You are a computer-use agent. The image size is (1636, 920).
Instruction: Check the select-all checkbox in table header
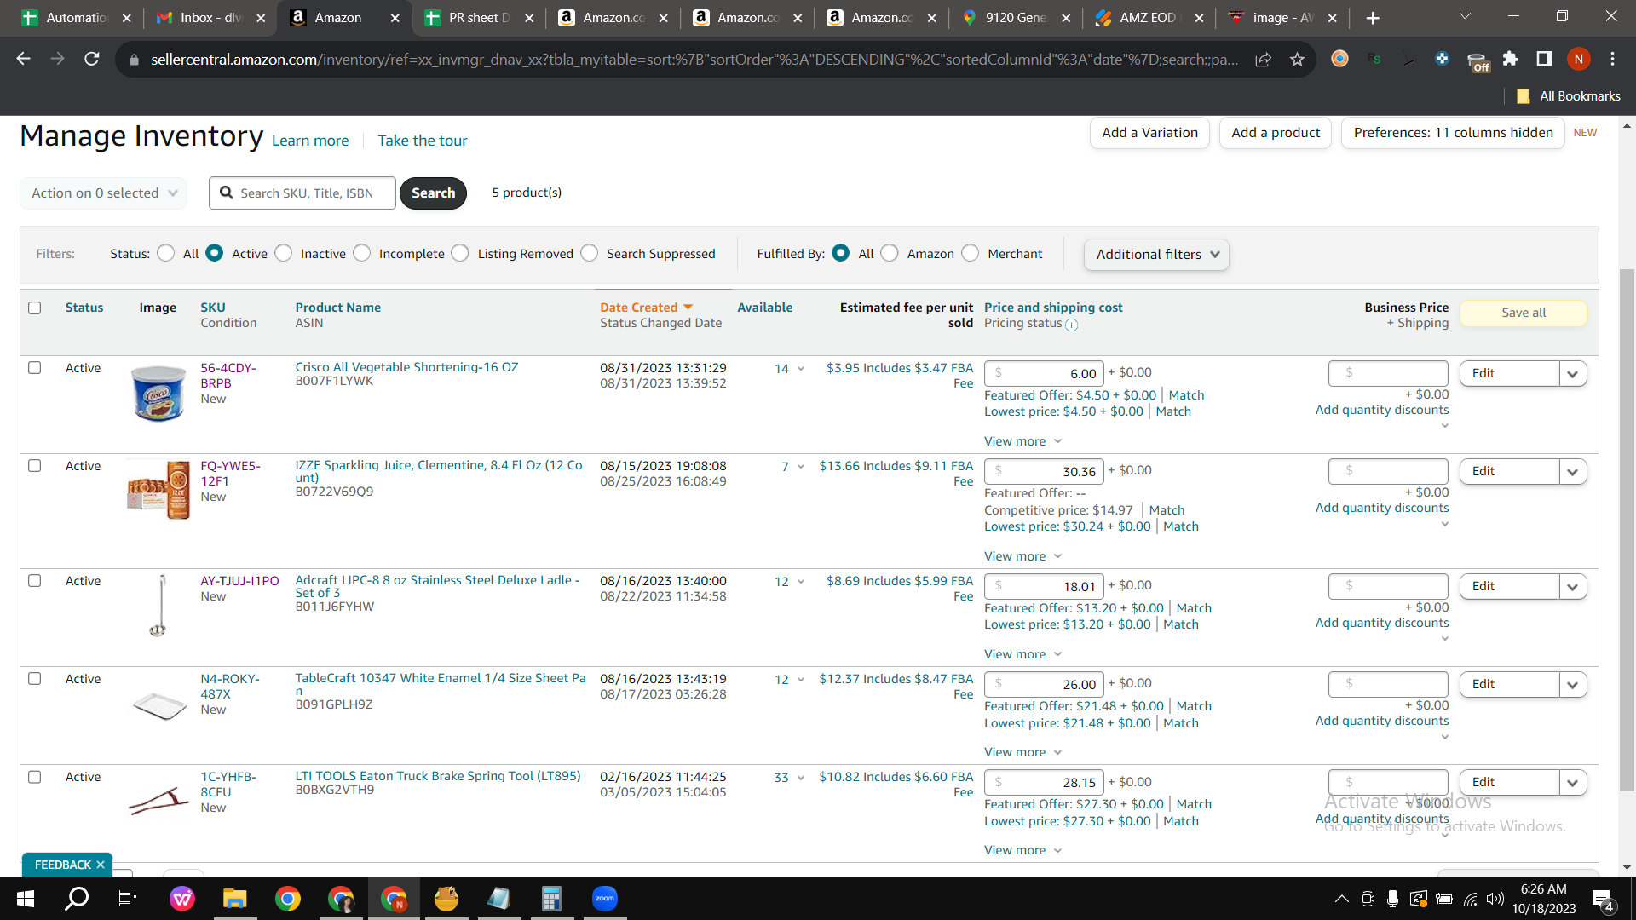(35, 308)
